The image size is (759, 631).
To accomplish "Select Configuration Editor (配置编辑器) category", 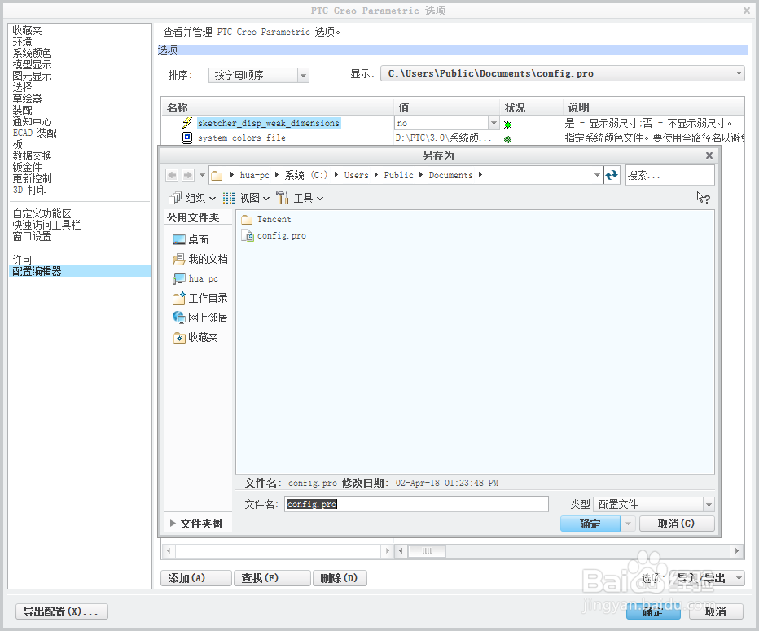I will point(80,271).
